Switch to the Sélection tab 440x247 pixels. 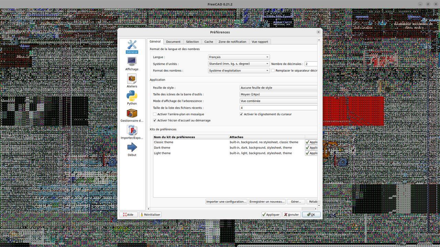[192, 42]
